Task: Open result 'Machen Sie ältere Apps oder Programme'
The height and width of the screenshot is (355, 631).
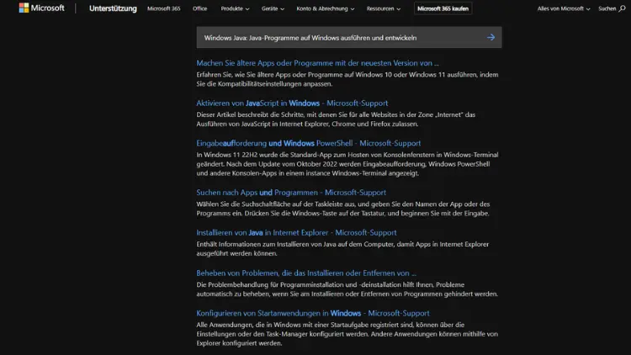Action: (x=317, y=63)
